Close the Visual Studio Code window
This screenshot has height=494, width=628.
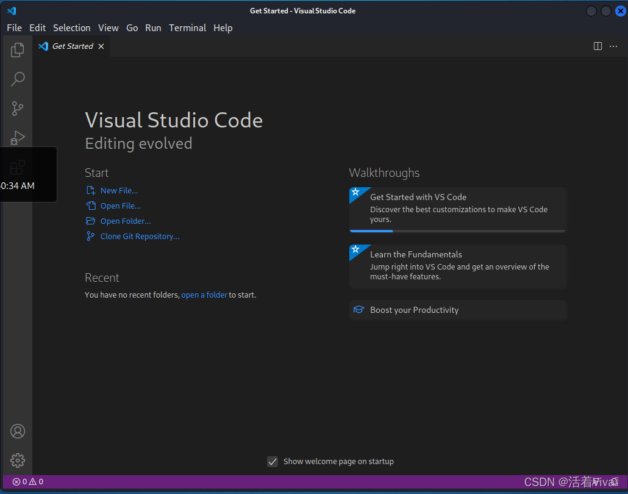(621, 11)
